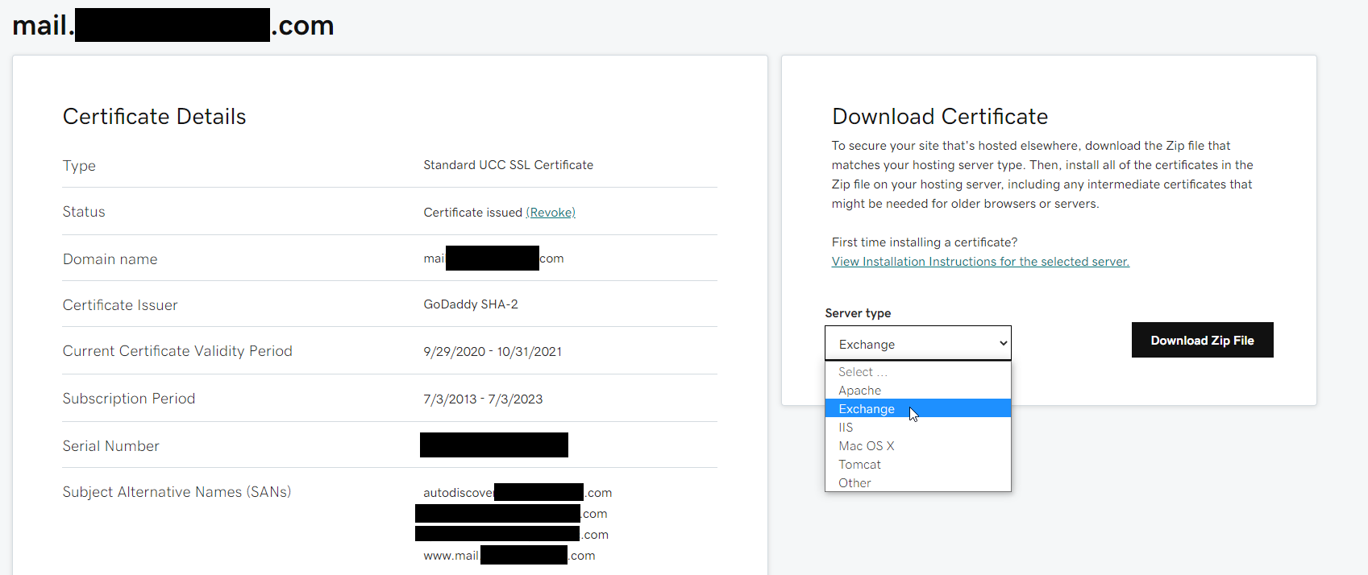
Task: Select Other from the server list
Action: [917, 483]
